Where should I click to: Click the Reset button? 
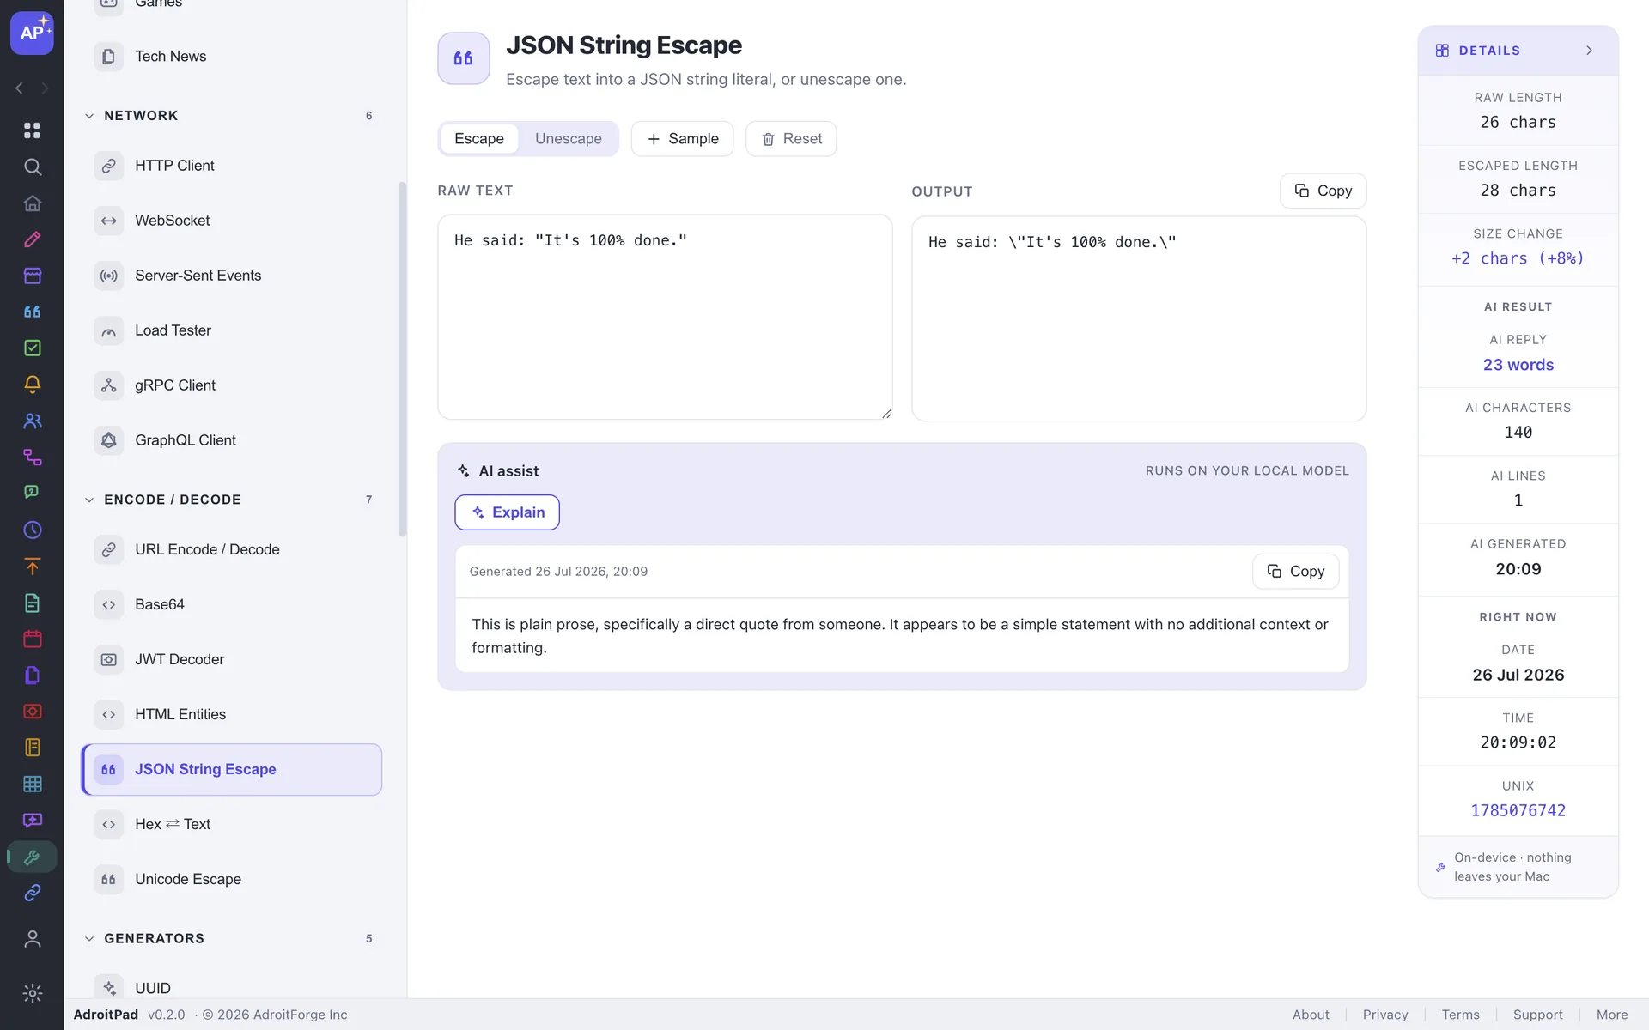791,139
